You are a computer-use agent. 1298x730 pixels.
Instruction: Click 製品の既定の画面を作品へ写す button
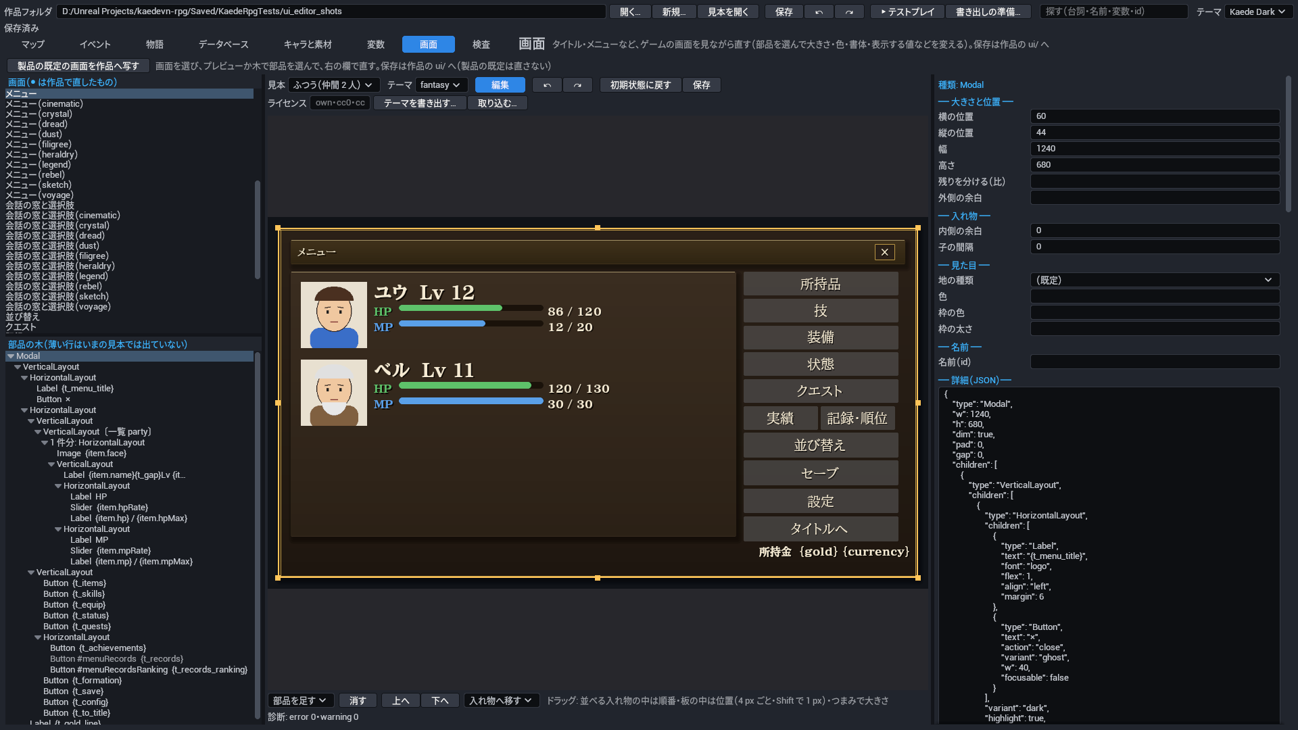point(78,66)
